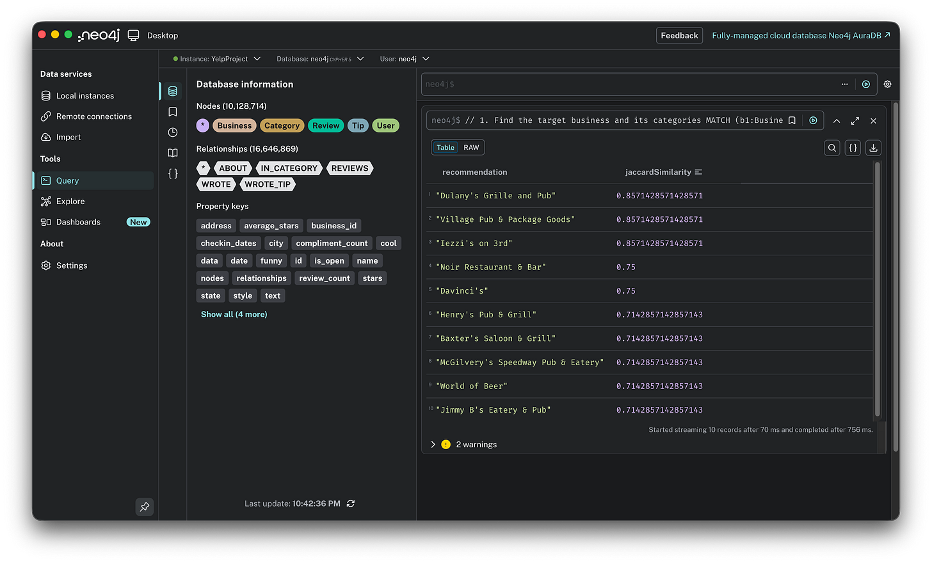Click the all nodes asterisk label
The image size is (932, 563).
tap(203, 125)
